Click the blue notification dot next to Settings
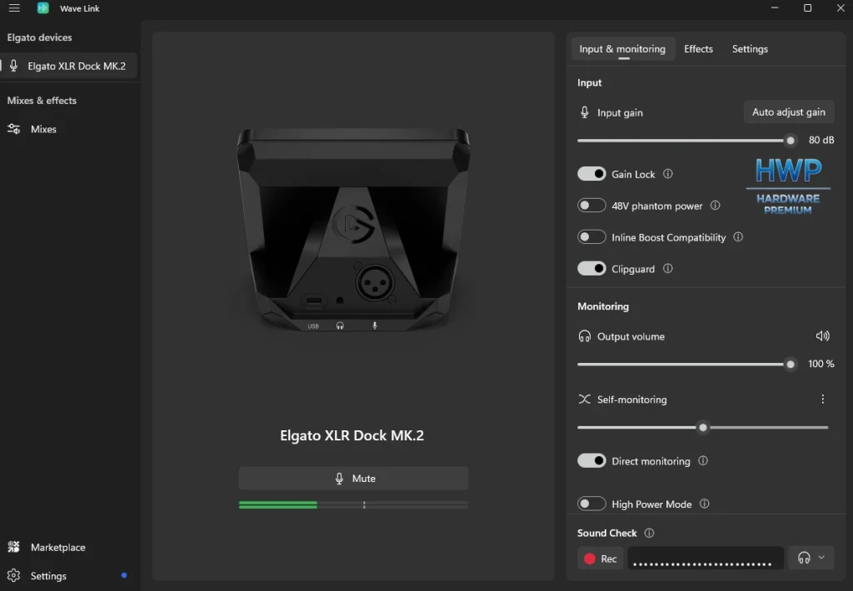 (124, 575)
